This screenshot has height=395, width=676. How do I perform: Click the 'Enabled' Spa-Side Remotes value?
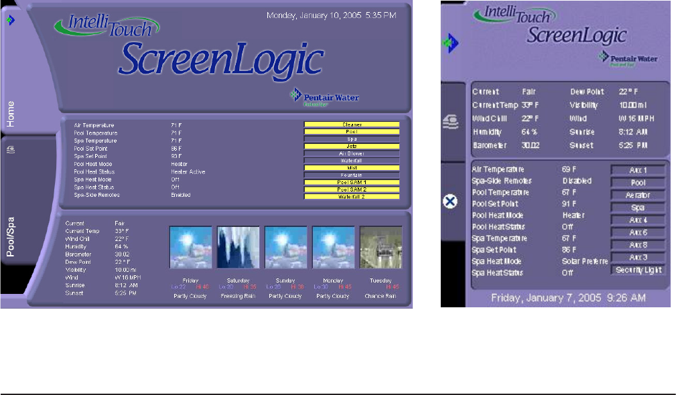(181, 195)
